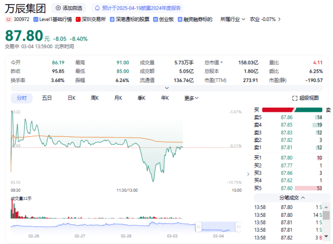Click the 02-26 date label on mini chart
Screen dimensions: 333x244
coord(34,236)
